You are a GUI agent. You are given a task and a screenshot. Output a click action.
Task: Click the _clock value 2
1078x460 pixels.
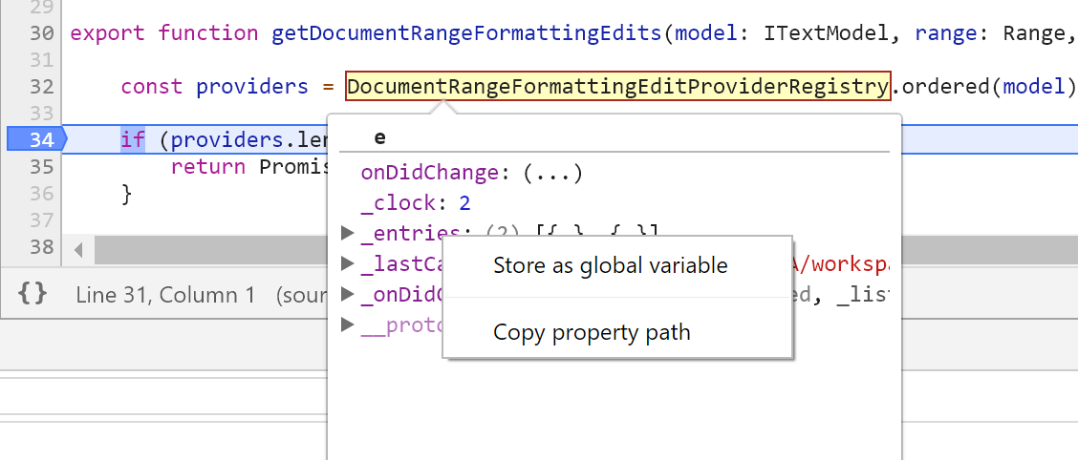coord(464,203)
